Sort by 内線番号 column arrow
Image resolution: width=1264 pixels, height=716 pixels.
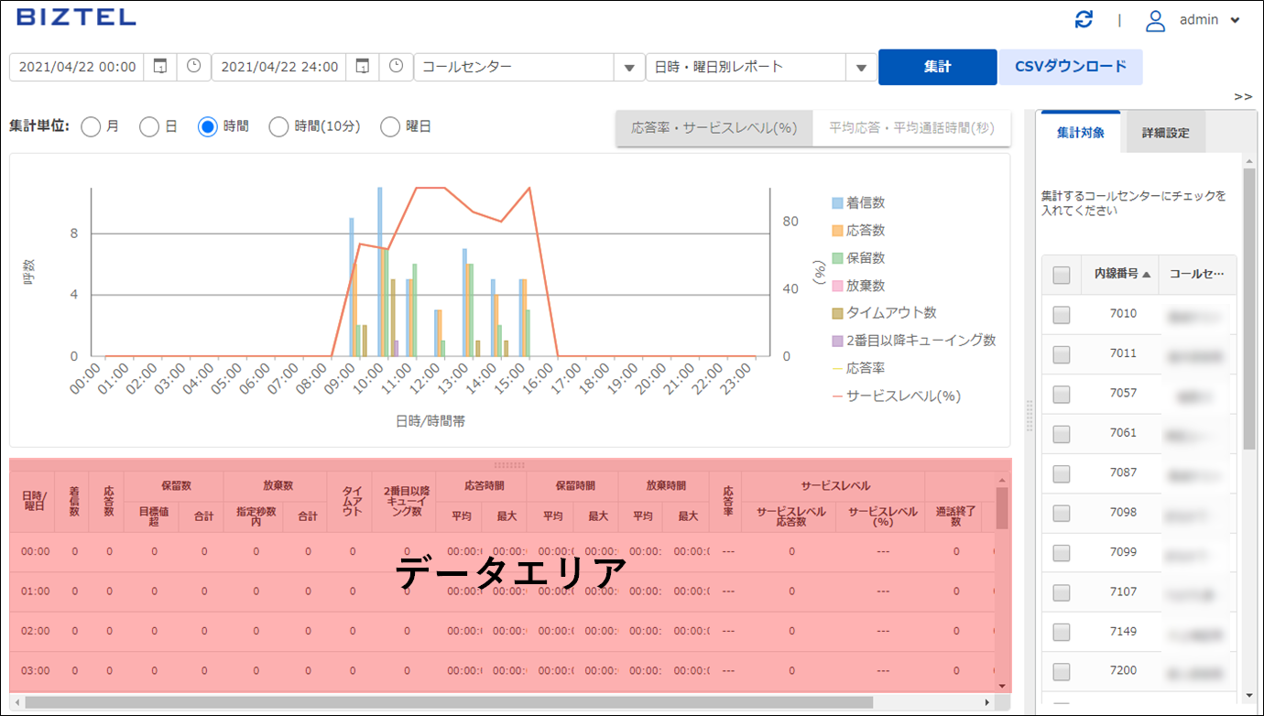(1146, 274)
